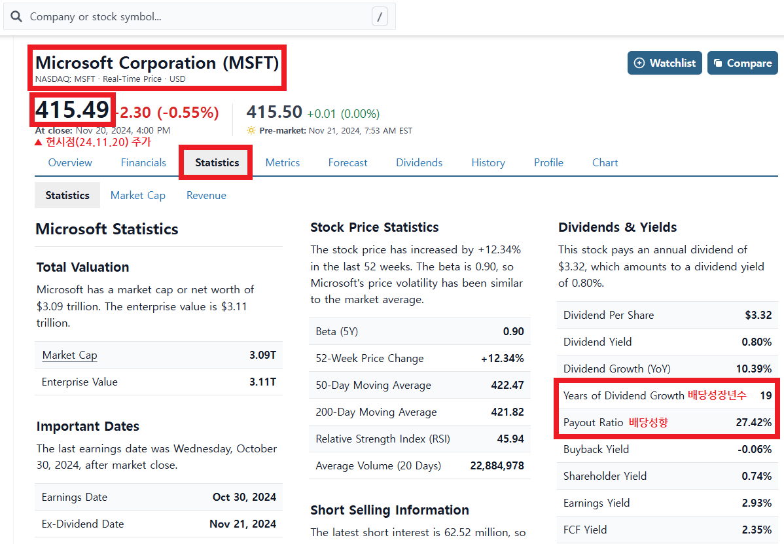Click the Enterprise Value row label
The height and width of the screenshot is (544, 784).
click(x=79, y=382)
